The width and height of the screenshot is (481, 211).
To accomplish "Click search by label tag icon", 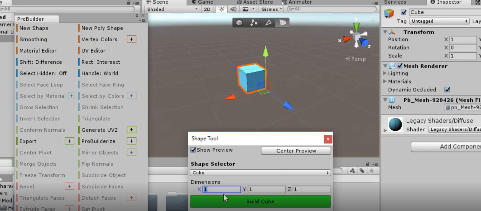I will point(362,171).
